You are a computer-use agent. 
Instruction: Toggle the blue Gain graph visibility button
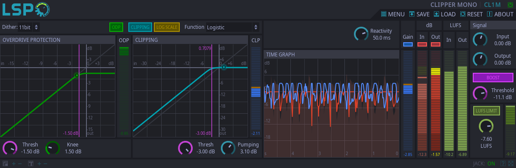408,44
